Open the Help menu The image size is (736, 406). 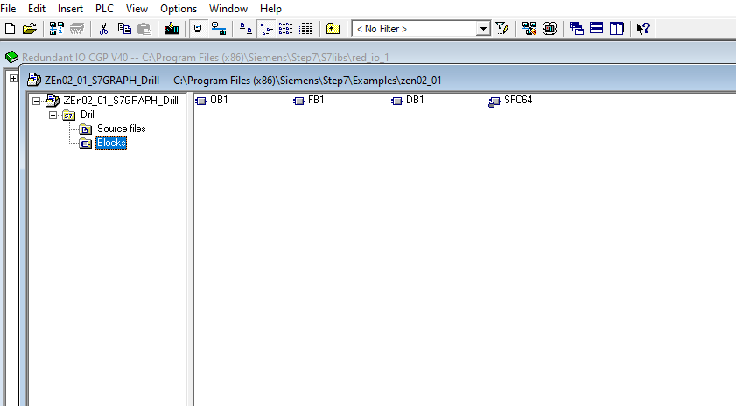270,9
